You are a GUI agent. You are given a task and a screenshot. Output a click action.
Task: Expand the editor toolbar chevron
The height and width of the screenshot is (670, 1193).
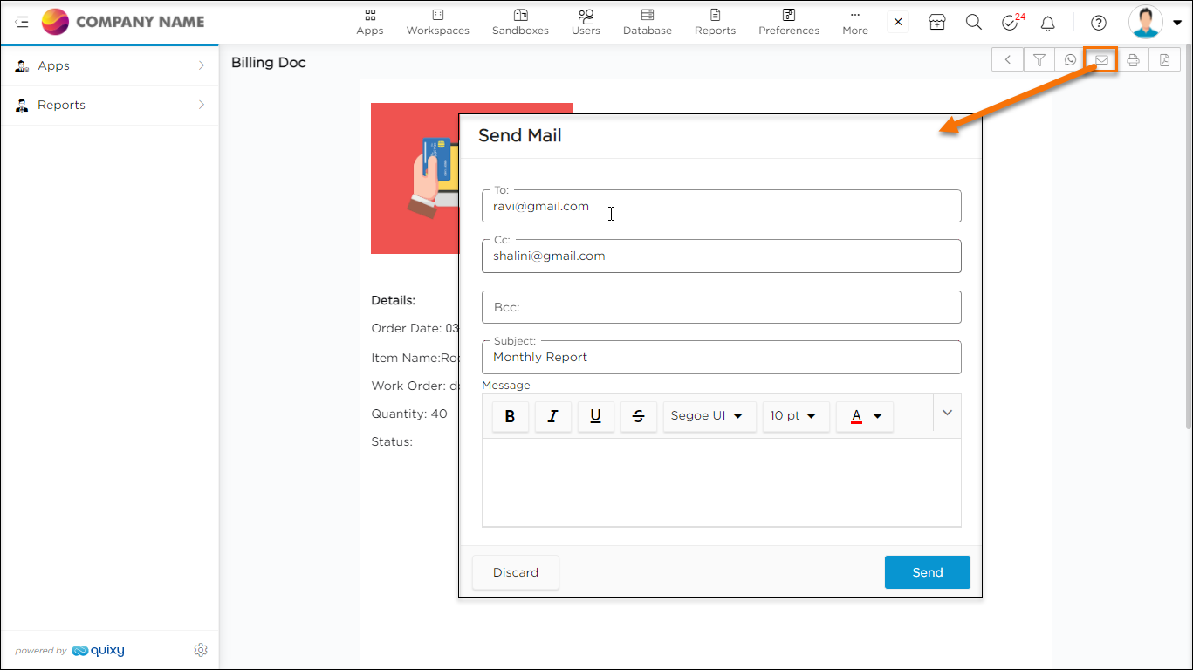[x=947, y=413]
